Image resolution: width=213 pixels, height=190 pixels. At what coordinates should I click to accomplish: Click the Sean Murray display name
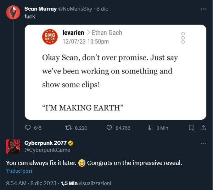(40, 9)
